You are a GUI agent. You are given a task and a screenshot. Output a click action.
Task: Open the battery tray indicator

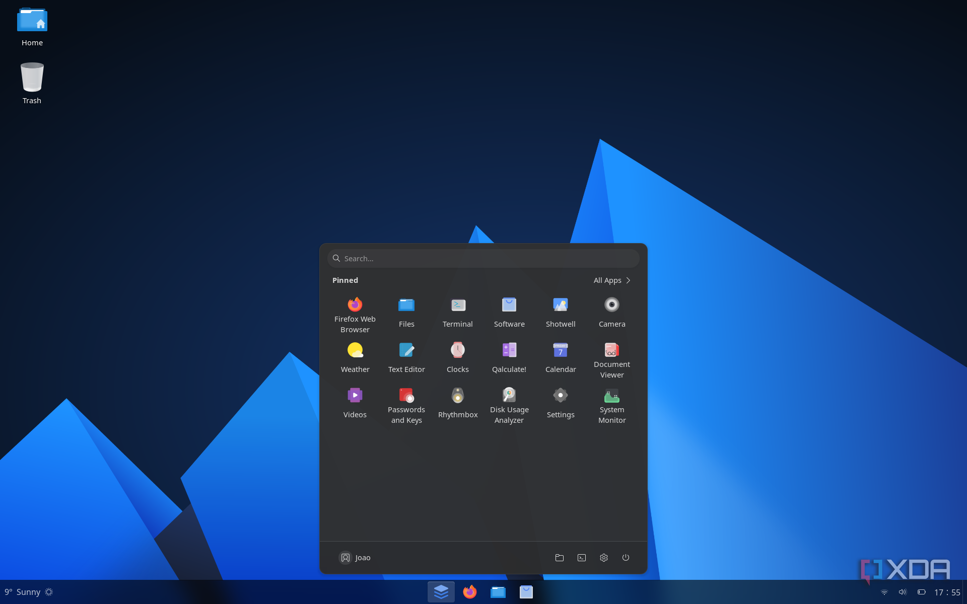pyautogui.click(x=922, y=592)
